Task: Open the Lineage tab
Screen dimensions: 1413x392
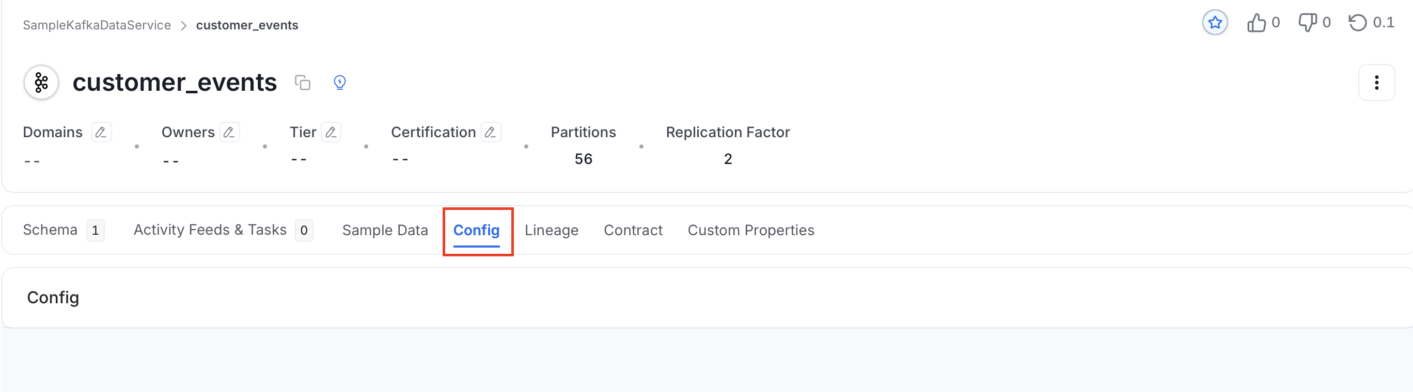Action: click(x=551, y=231)
